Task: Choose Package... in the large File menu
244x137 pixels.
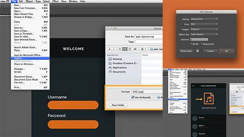Action: [30, 69]
